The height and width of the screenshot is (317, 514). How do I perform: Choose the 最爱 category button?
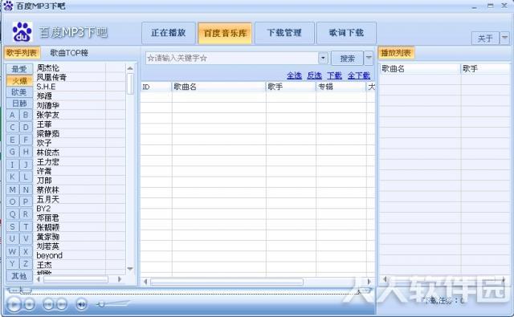(19, 69)
